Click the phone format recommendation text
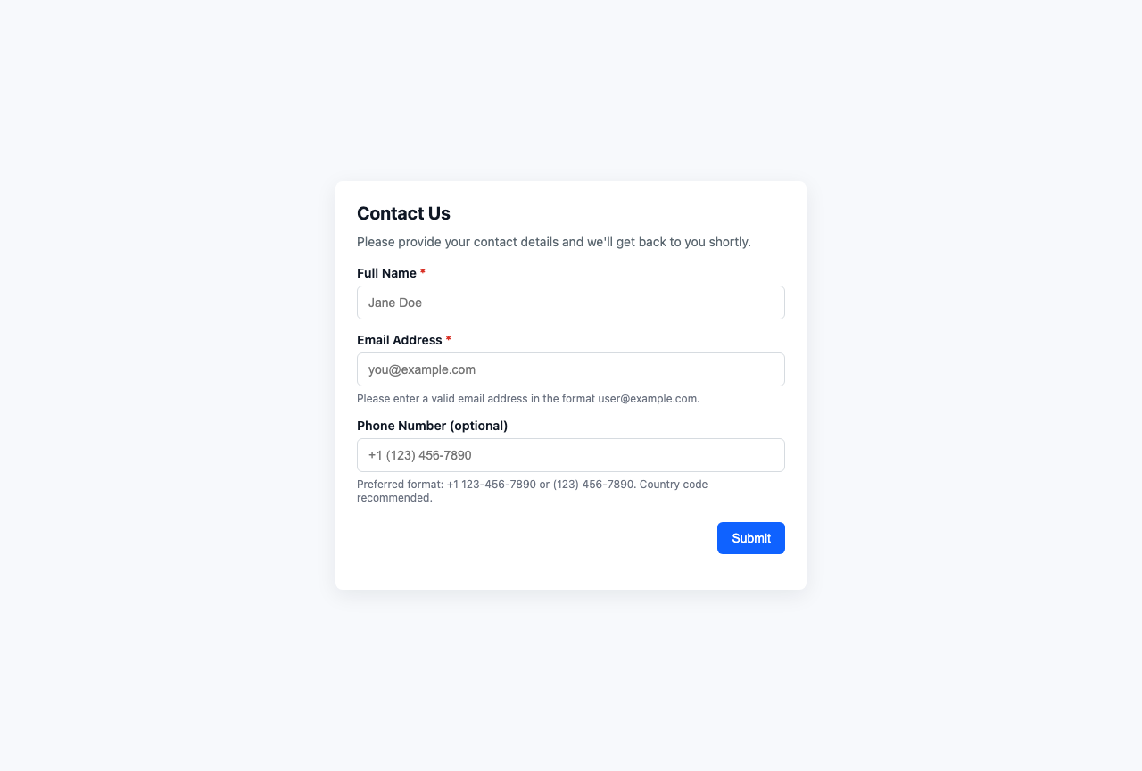Screen dimensions: 1142x771 532,491
